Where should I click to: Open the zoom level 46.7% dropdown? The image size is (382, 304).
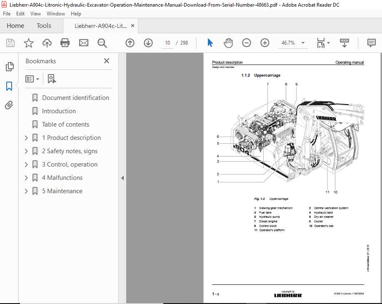coord(303,43)
